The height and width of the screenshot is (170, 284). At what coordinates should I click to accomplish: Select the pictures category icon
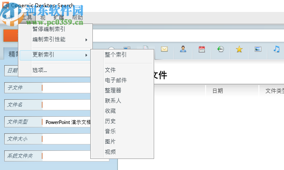(258, 49)
